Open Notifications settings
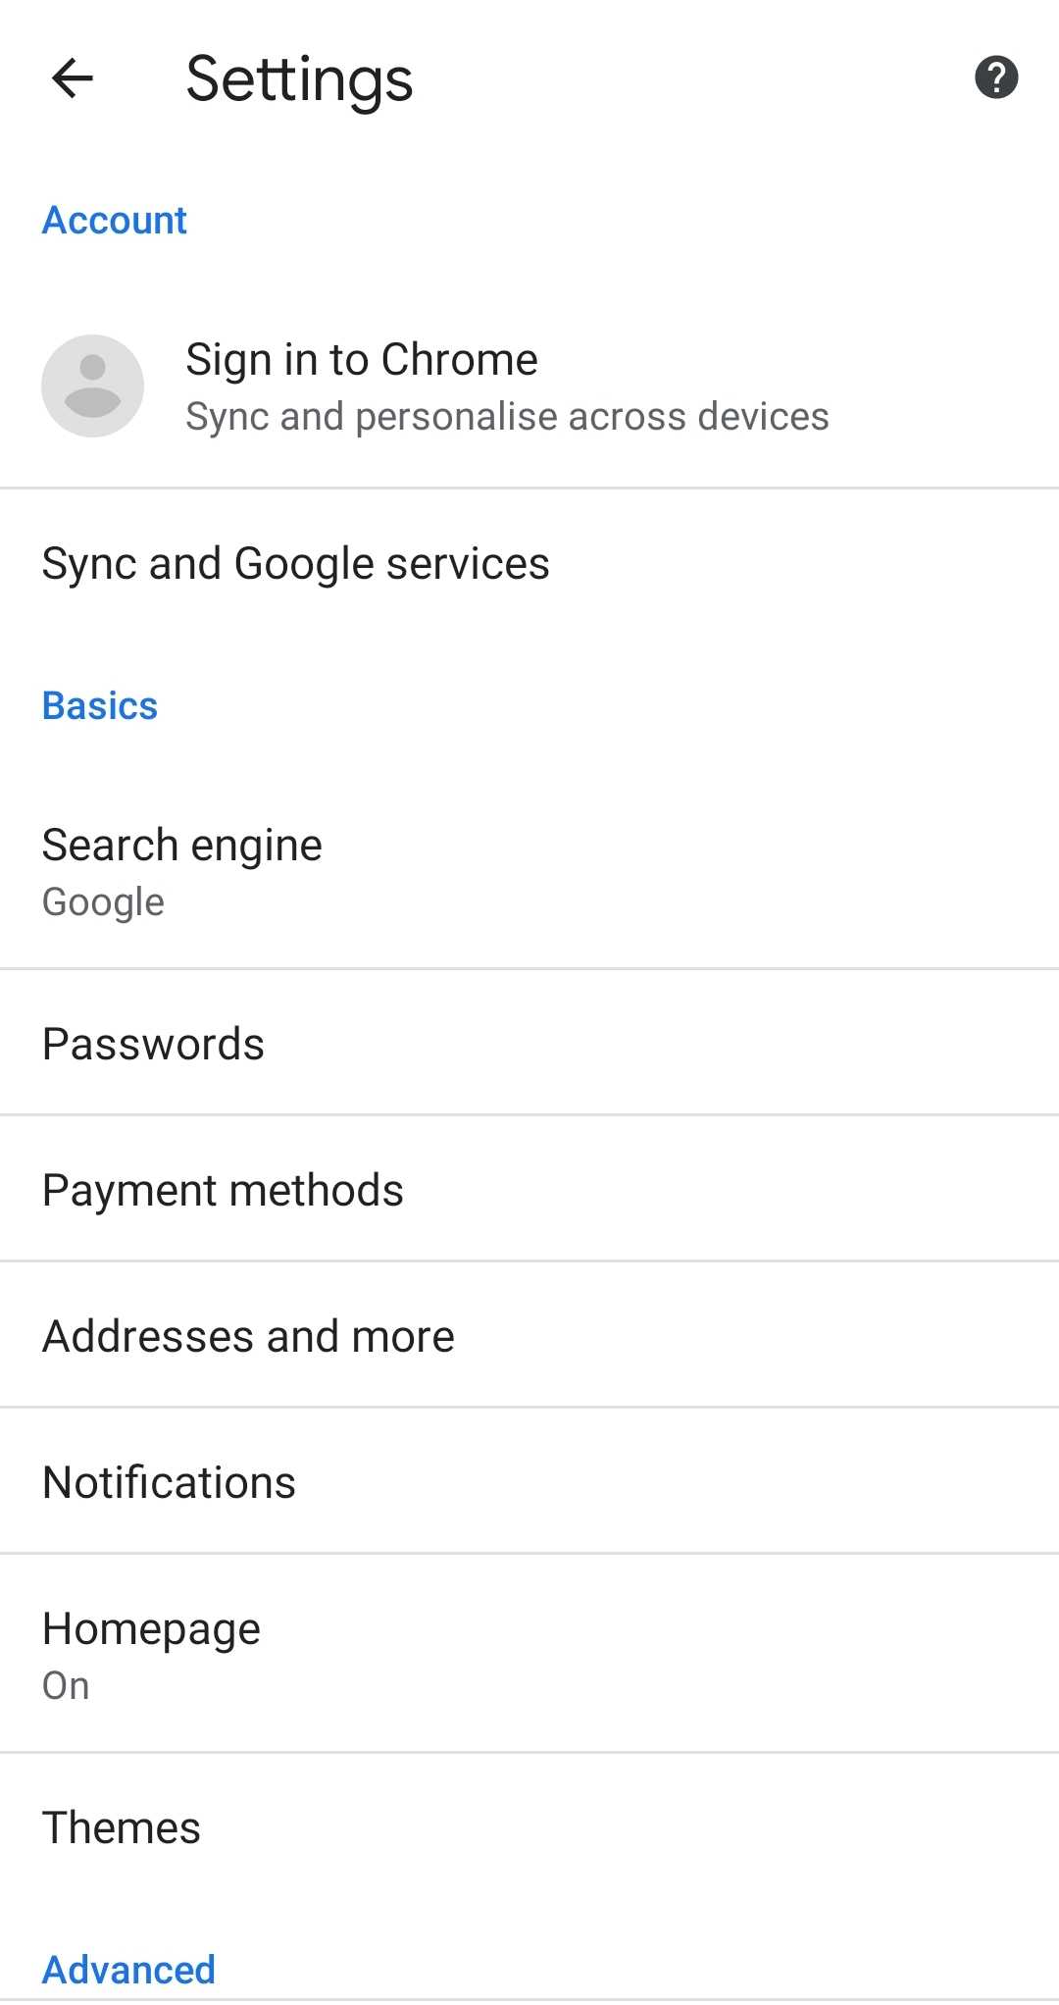Screen dimensions: 1059x2005 pos(169,1482)
